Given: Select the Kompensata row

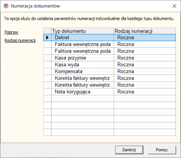Looking at the screenshot, I should coord(83,71).
